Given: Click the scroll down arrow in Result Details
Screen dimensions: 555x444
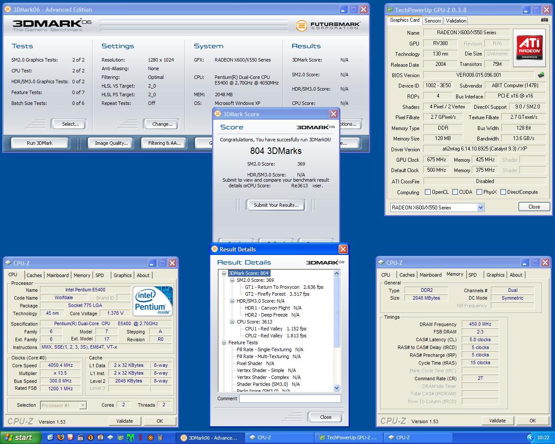Looking at the screenshot, I should click(337, 388).
